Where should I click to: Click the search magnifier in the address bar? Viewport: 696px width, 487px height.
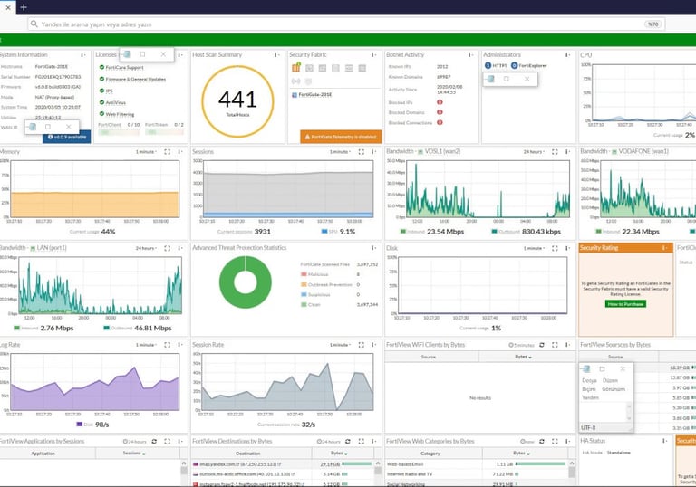[x=34, y=24]
